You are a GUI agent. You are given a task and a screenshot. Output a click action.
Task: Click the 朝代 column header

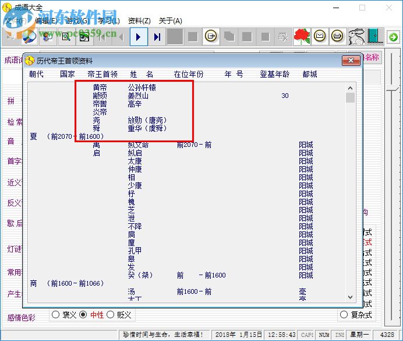point(36,74)
